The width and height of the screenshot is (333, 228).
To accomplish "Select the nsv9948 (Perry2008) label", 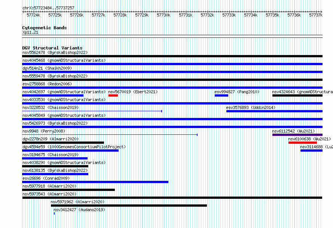I will 44,131.
